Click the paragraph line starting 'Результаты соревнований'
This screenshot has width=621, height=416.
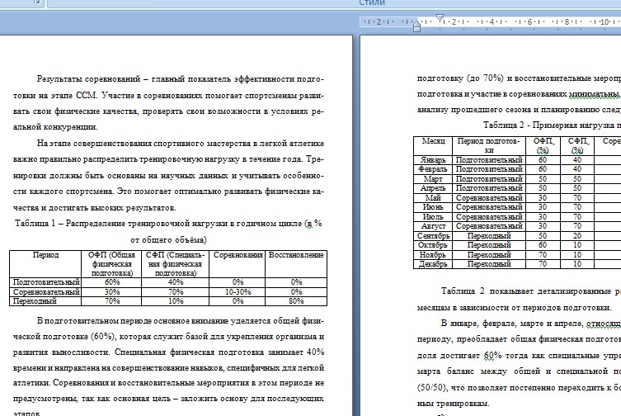[181, 79]
